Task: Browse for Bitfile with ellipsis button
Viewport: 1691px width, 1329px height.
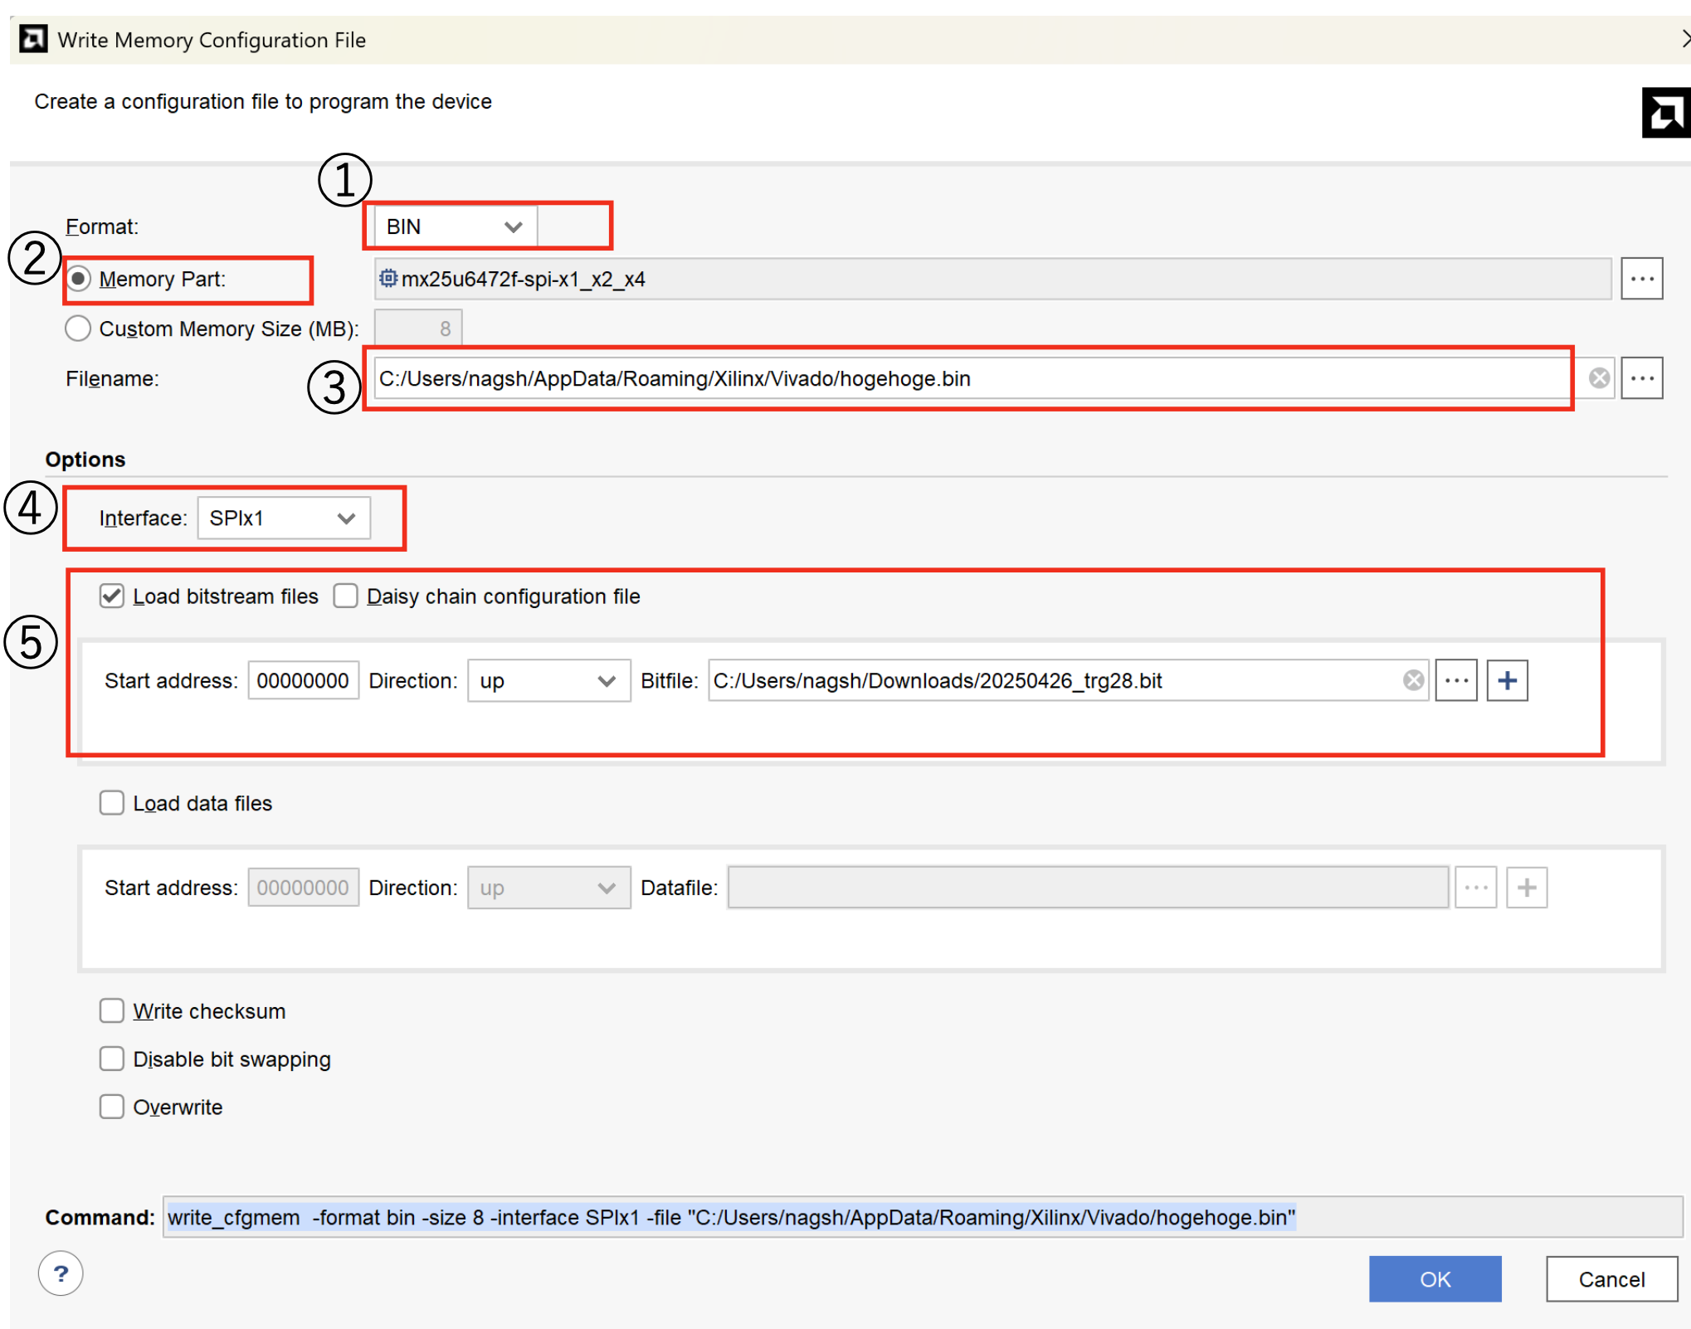Action: 1456,680
